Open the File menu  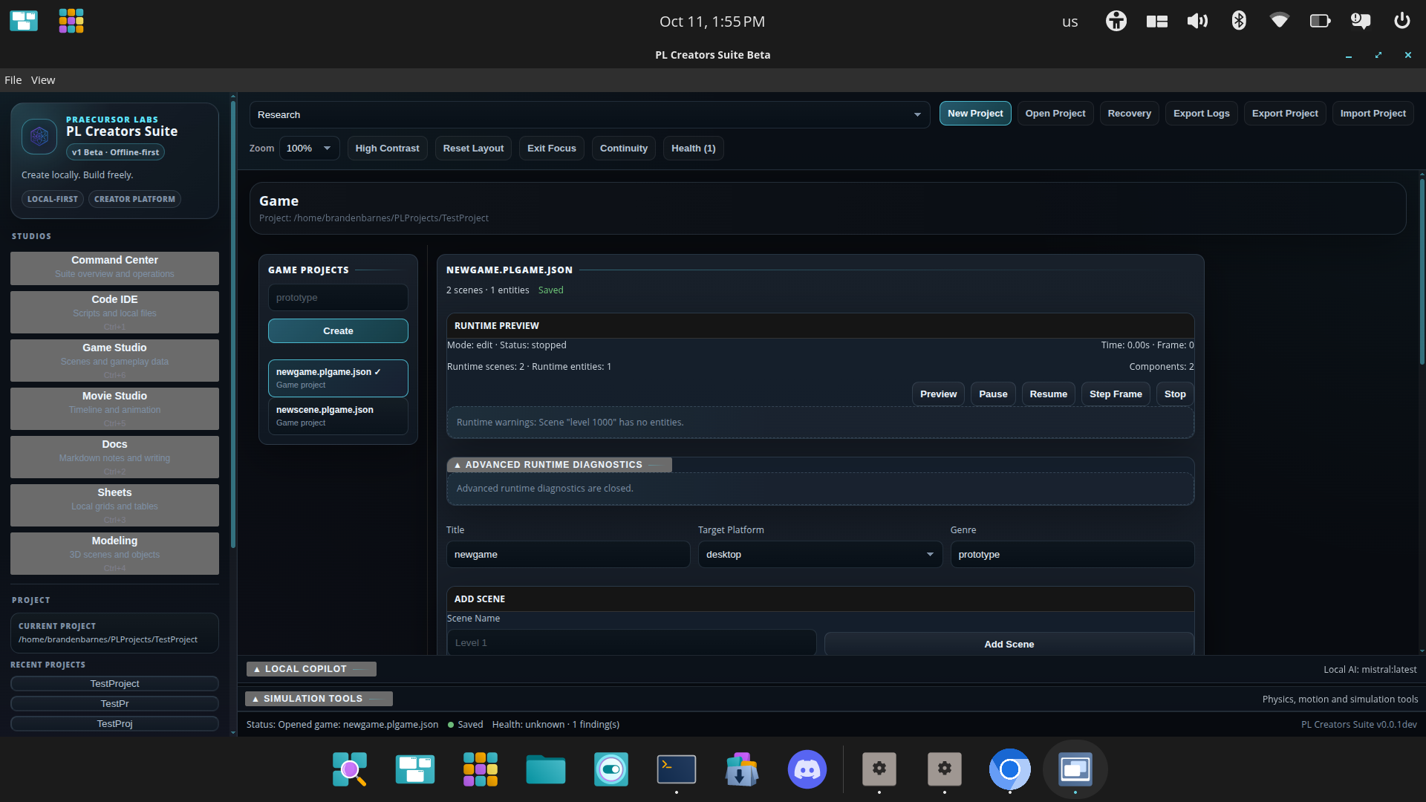pyautogui.click(x=13, y=80)
